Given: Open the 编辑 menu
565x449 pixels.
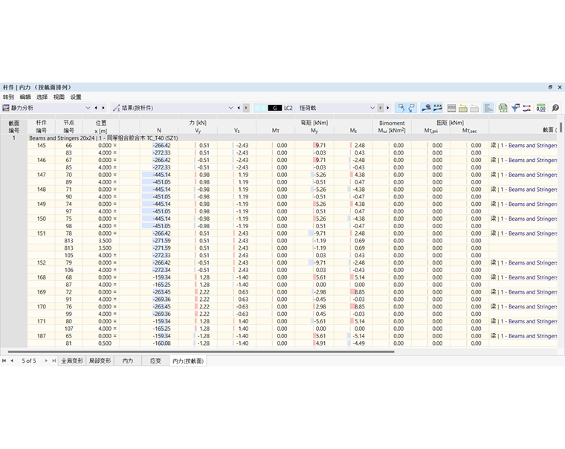Looking at the screenshot, I should (x=25, y=97).
